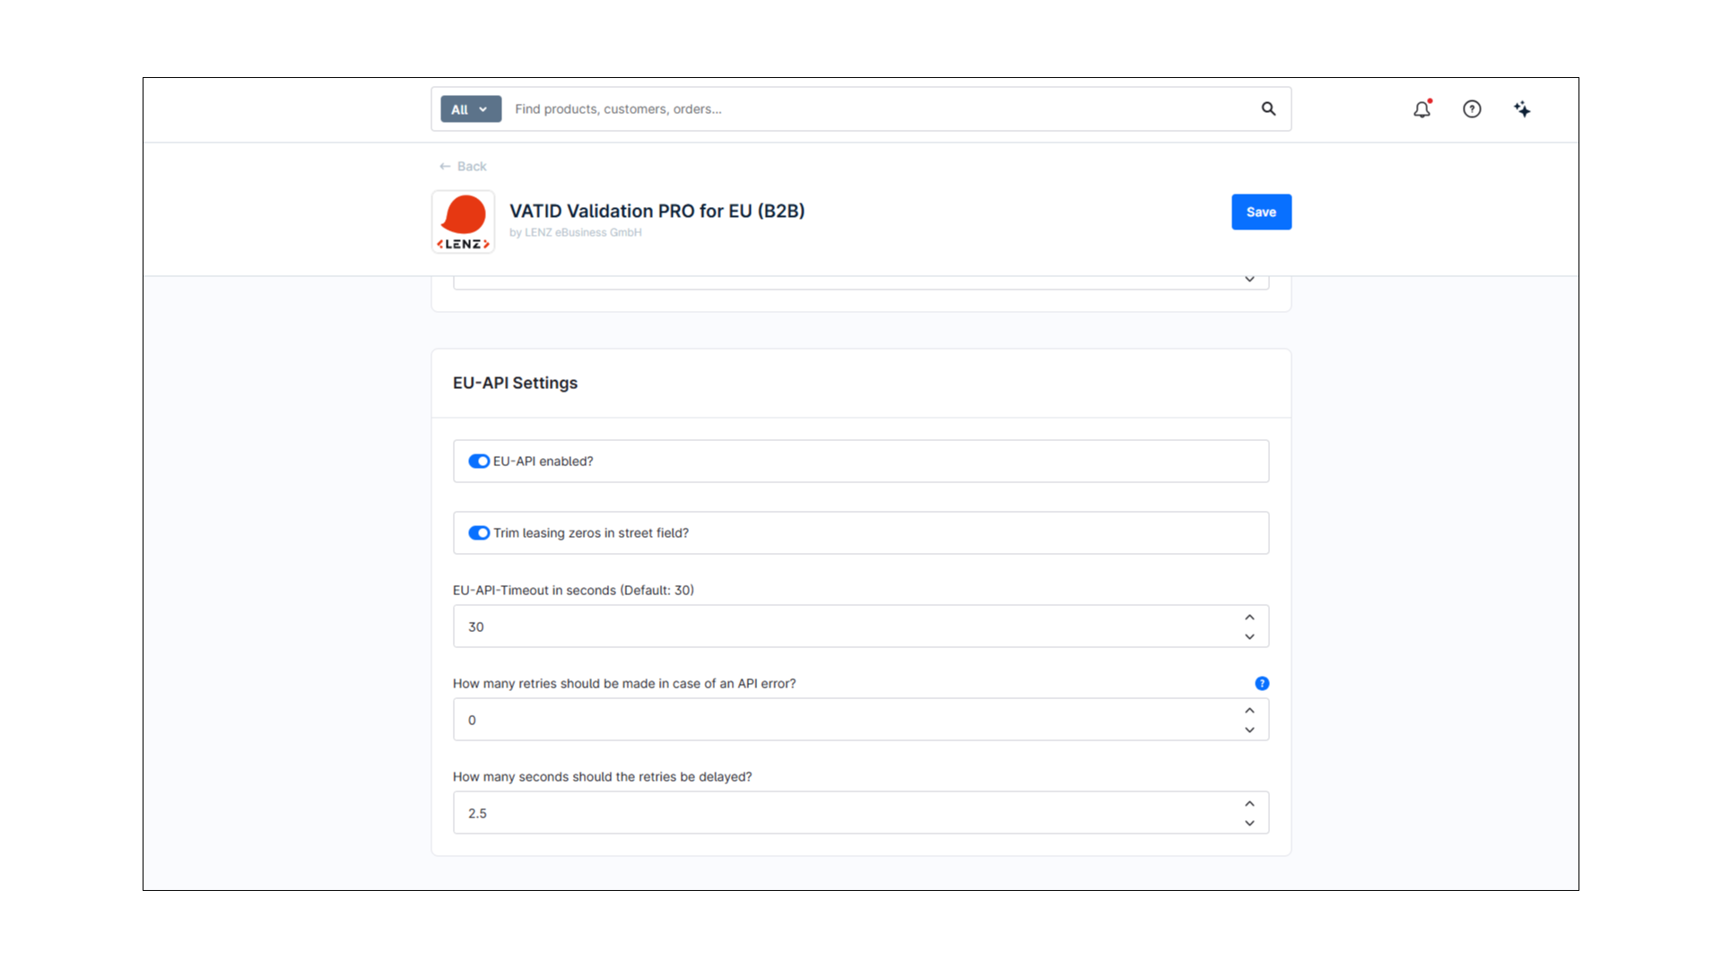Go Back to the previous page
The image size is (1722, 968).
(471, 167)
